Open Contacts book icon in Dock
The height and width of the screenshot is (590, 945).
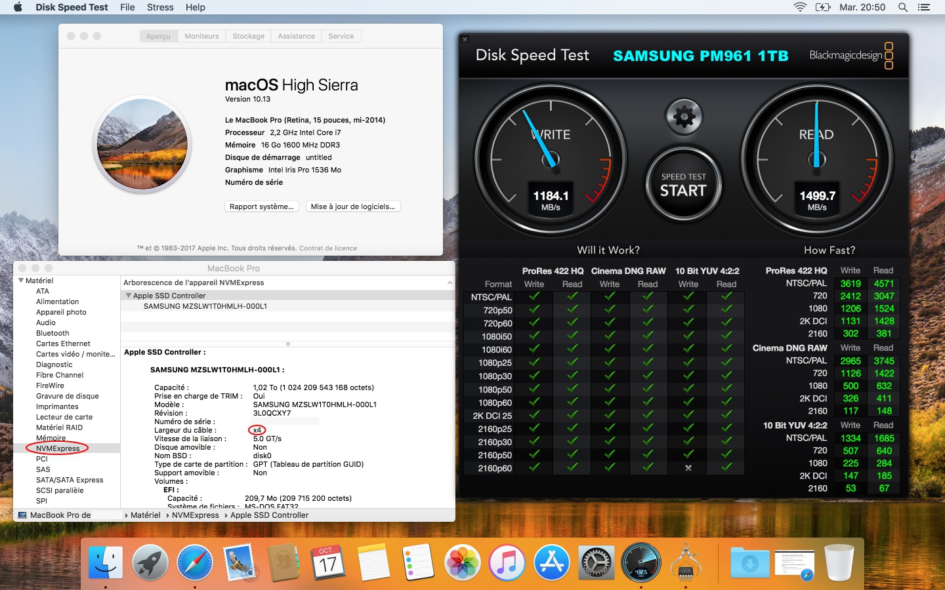(284, 562)
